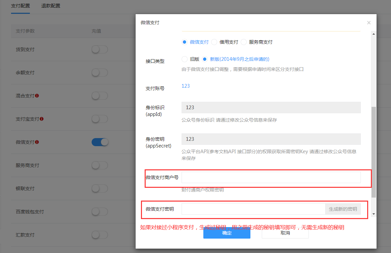Click the 充值 column header
The image size is (391, 253).
pos(96,31)
